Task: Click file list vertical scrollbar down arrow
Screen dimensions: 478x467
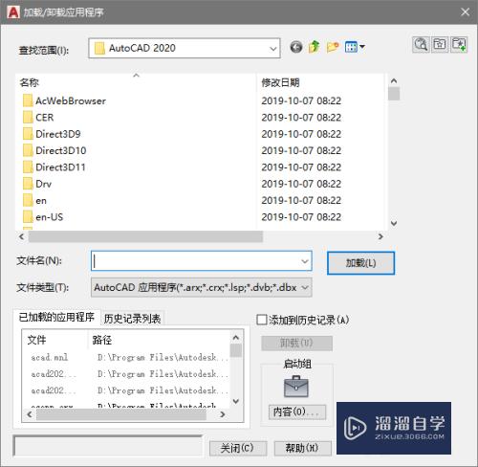Action: coord(394,223)
